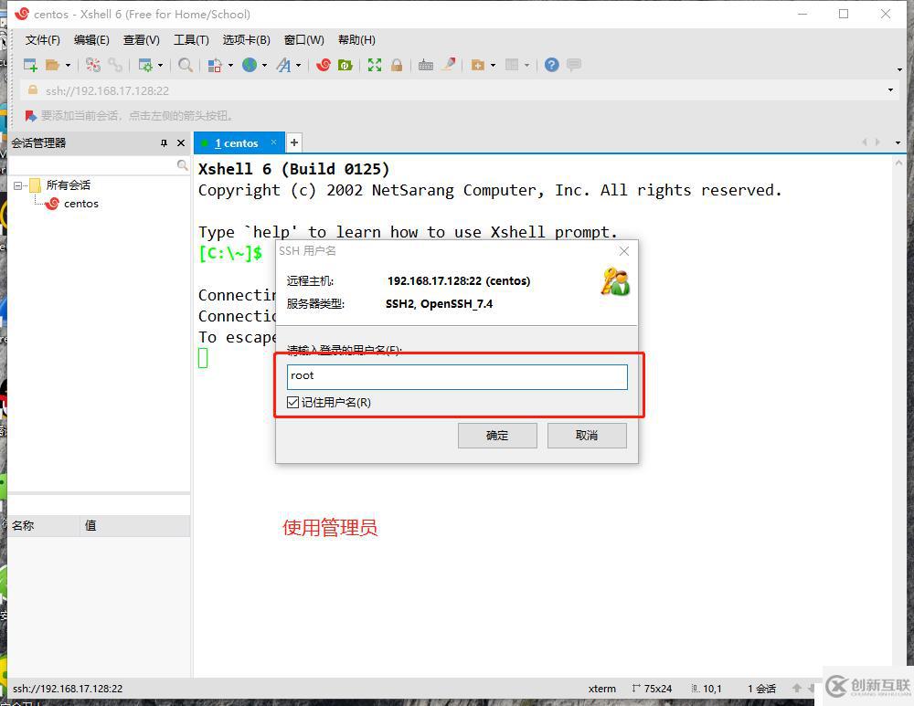Select the 所有会话 folder
The height and width of the screenshot is (706, 914).
point(69,185)
